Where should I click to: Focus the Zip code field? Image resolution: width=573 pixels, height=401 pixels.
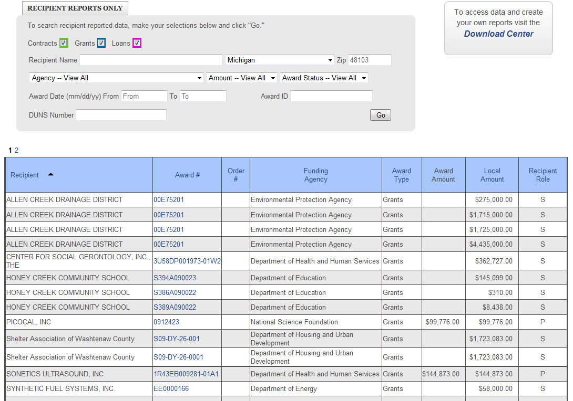pyautogui.click(x=370, y=60)
